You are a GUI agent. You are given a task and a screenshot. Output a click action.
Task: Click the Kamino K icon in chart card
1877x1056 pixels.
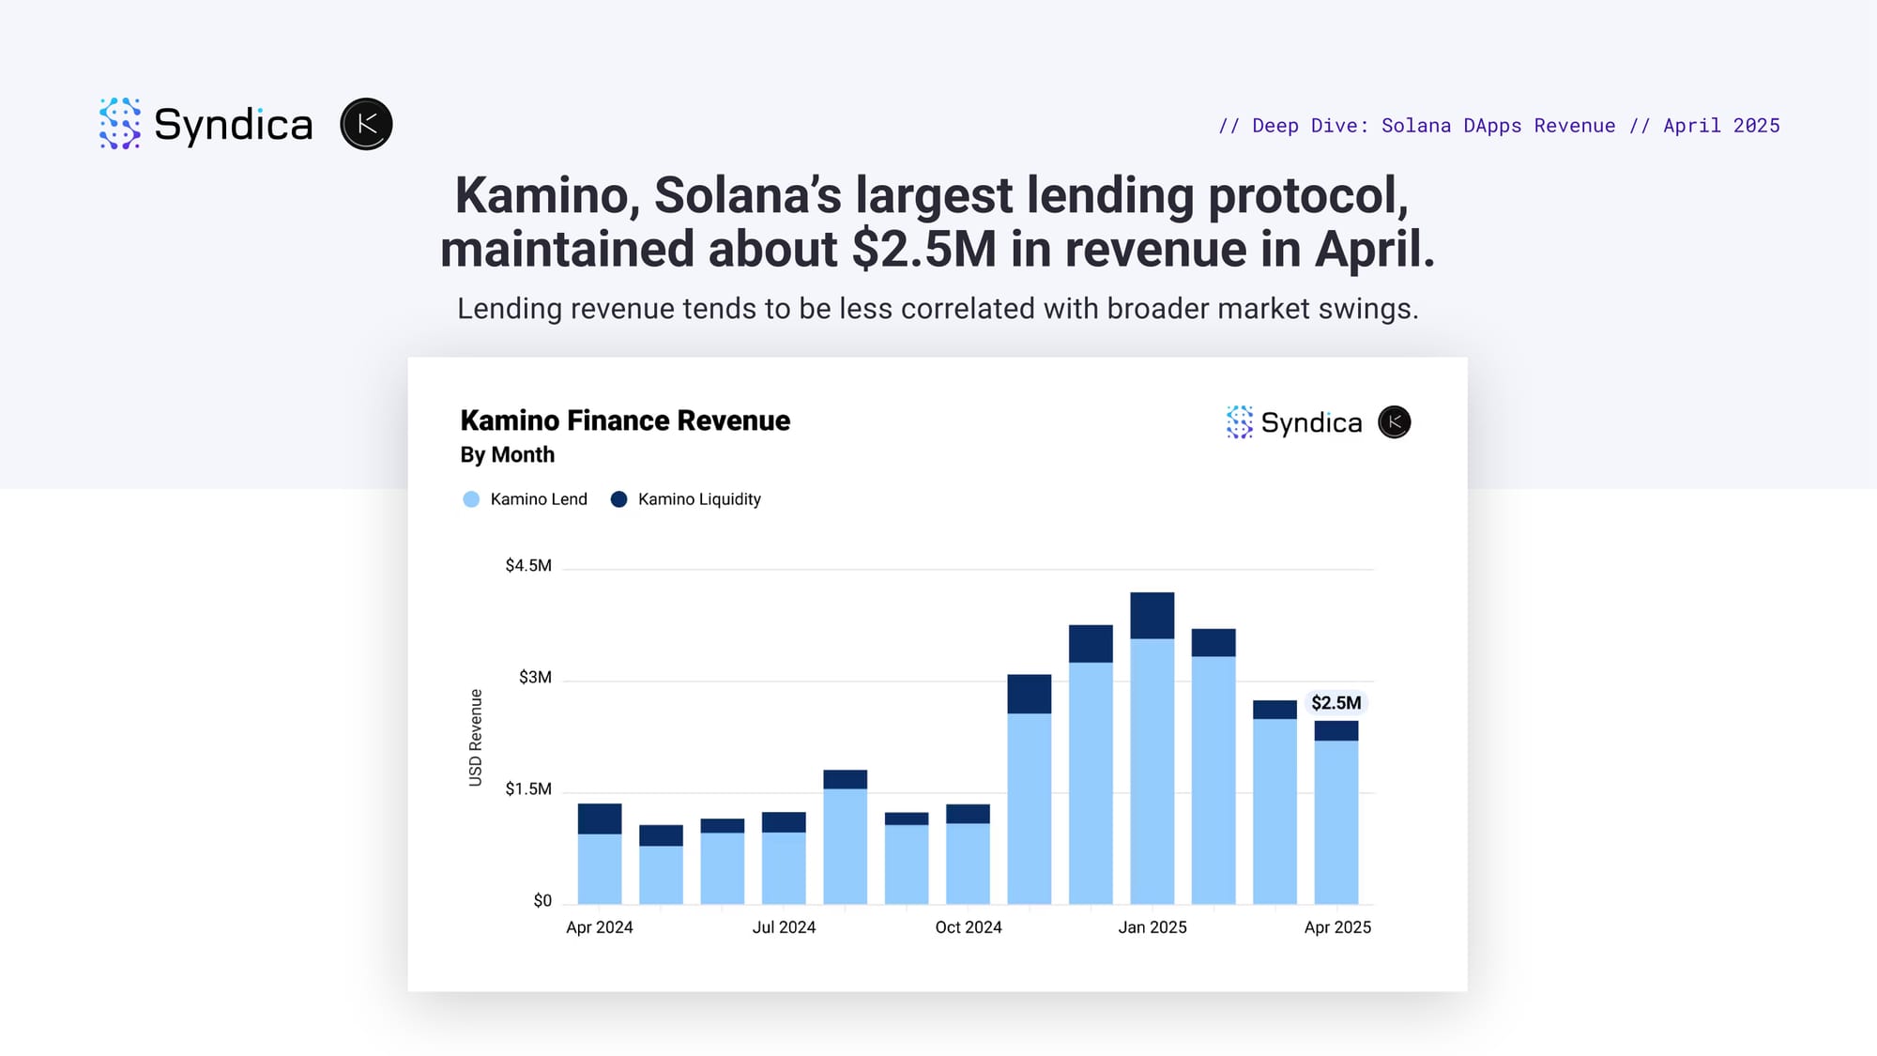1395,422
